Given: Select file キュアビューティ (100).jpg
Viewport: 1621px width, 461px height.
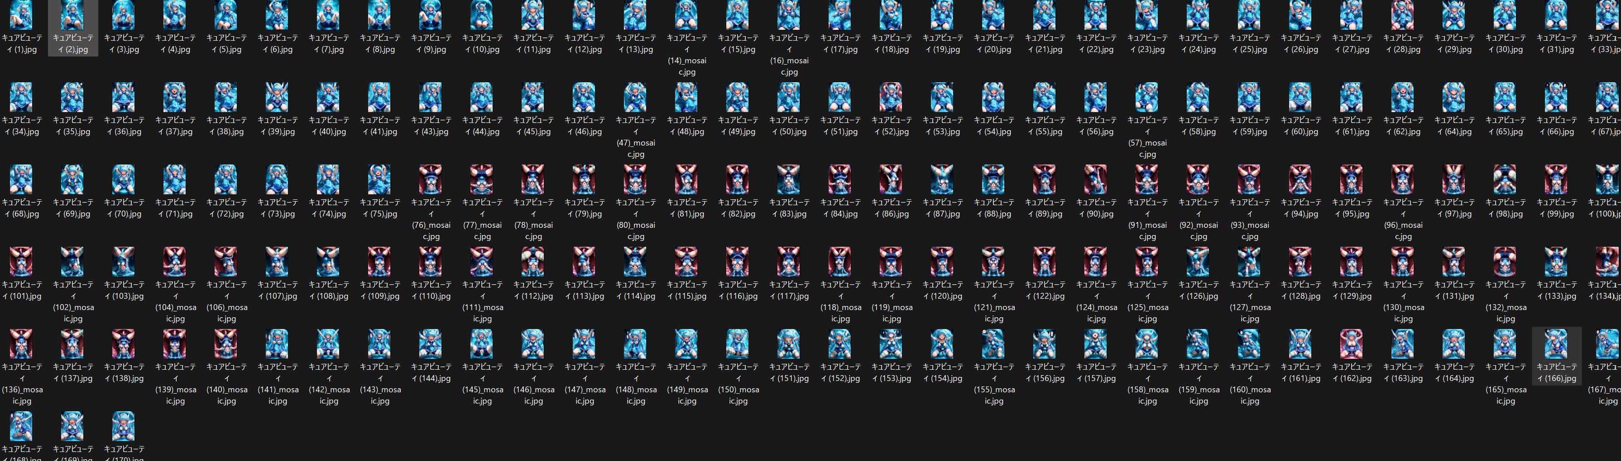Looking at the screenshot, I should pyautogui.click(x=1607, y=179).
